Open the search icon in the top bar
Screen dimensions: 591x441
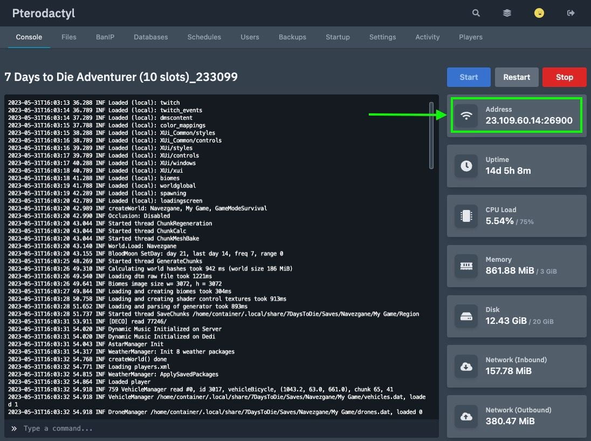click(x=476, y=13)
